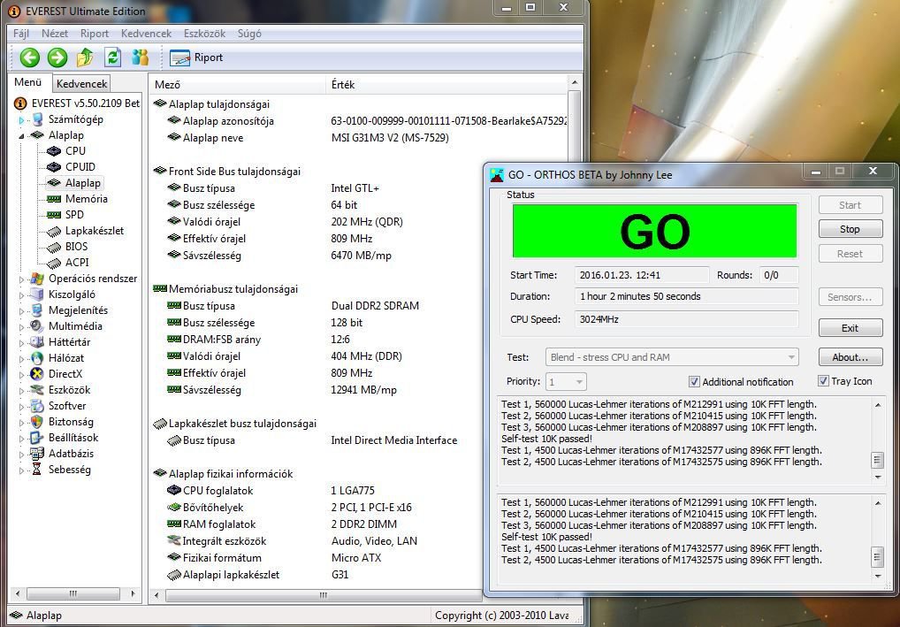Click the About... button in ORTHOS
The height and width of the screenshot is (627, 900).
850,357
